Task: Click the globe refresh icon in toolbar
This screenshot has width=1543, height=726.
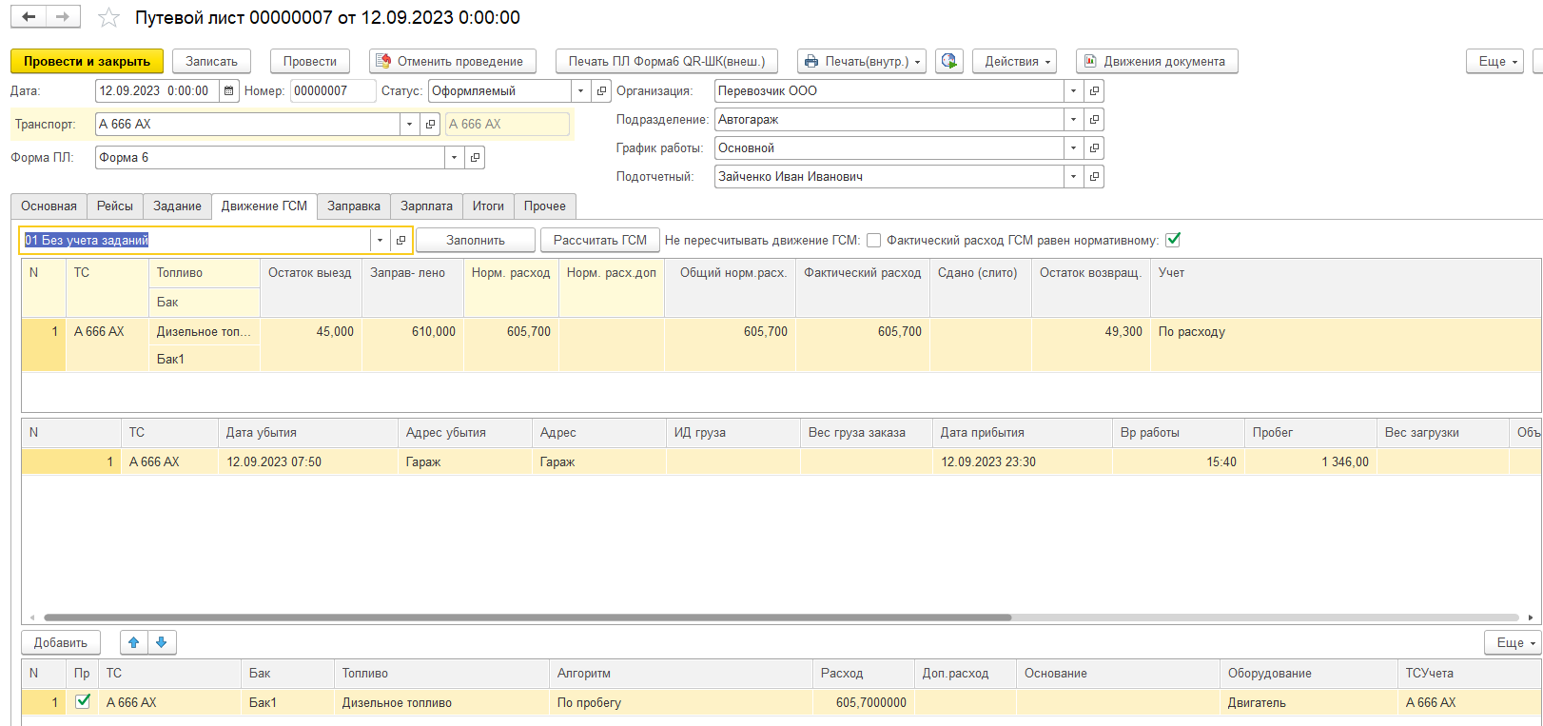Action: (x=948, y=61)
